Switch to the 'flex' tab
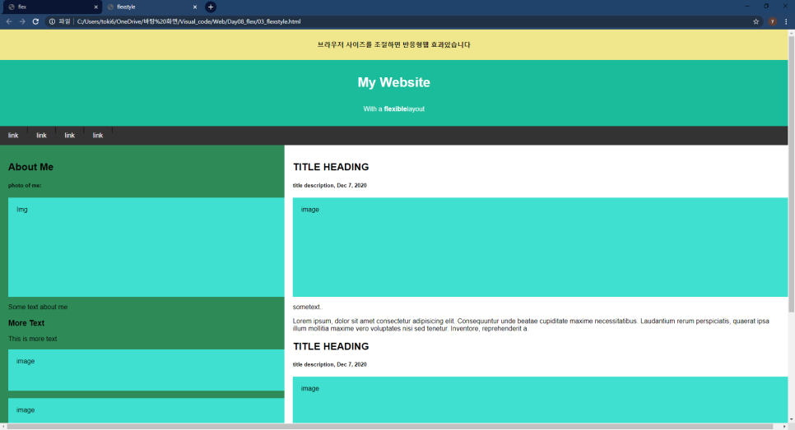 coord(51,7)
